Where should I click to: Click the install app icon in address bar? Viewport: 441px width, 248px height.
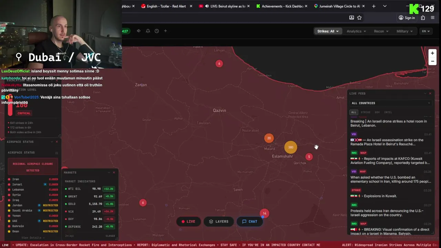(x=351, y=18)
